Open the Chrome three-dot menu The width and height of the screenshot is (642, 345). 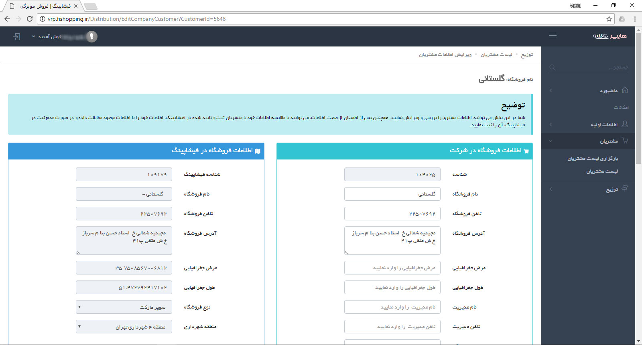[x=635, y=19]
